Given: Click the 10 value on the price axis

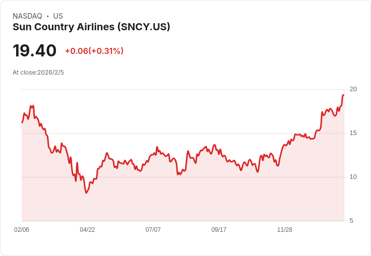Looking at the screenshot, I should (x=353, y=177).
